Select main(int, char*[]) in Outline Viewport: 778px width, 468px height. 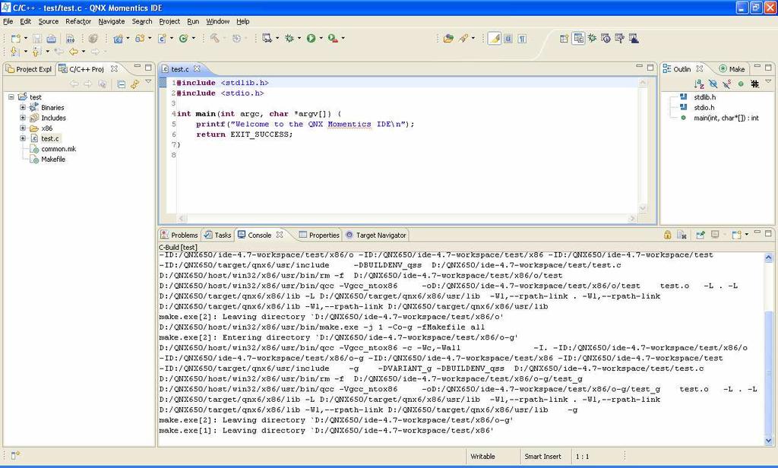coord(726,118)
